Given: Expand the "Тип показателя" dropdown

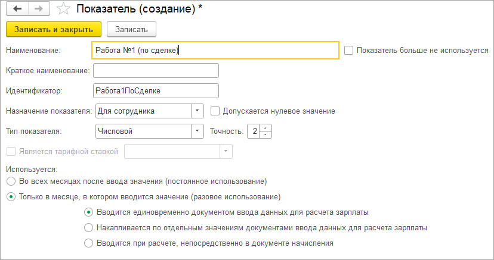Looking at the screenshot, I should [x=197, y=131].
